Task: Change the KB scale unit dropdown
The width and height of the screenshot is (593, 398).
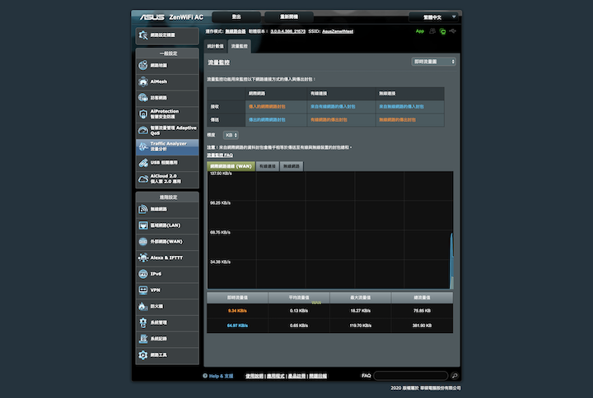Action: (x=231, y=135)
